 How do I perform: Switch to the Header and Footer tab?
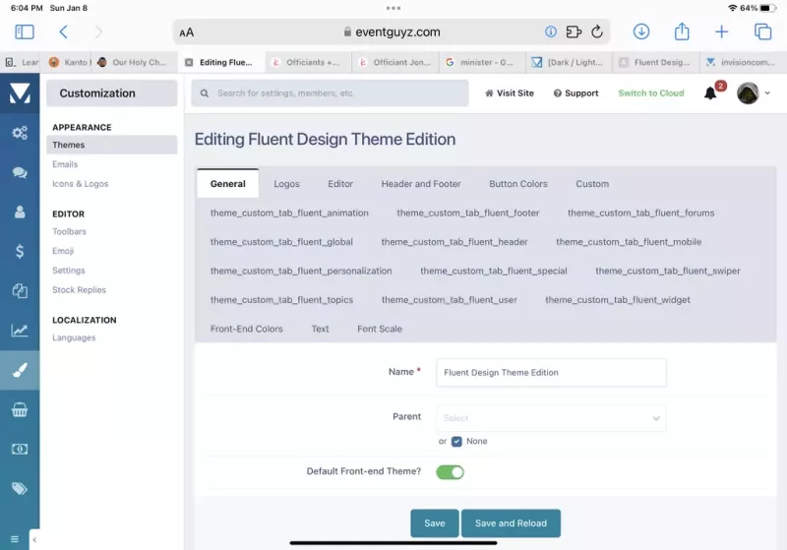tap(421, 184)
